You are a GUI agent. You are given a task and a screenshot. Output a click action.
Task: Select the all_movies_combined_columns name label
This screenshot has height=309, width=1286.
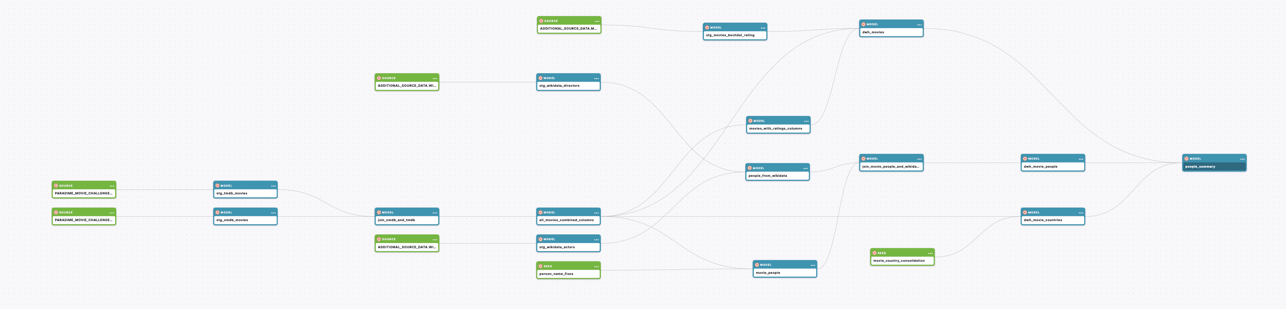(x=566, y=220)
